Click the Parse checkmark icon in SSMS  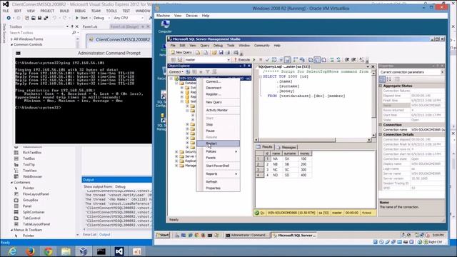pos(267,60)
